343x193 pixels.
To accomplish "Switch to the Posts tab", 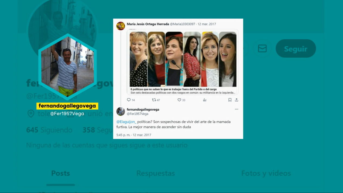I will [x=60, y=173].
